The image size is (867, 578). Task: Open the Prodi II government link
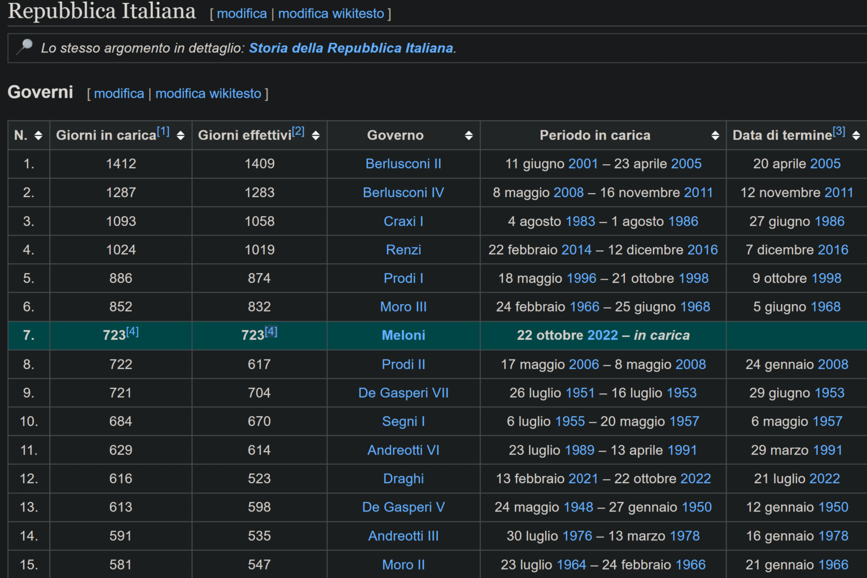coord(404,365)
